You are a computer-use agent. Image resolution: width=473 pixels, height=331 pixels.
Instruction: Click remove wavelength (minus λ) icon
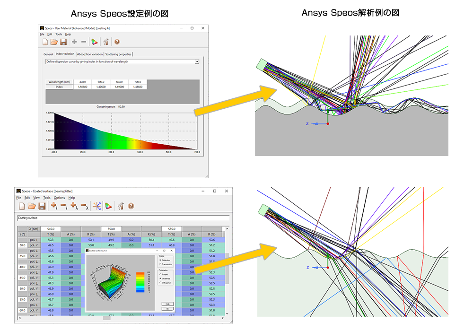(x=85, y=206)
